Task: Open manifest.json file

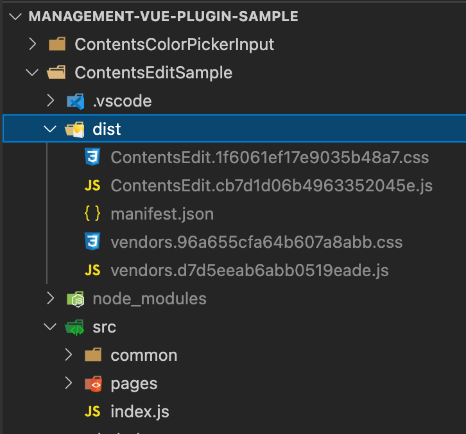Action: [x=162, y=214]
